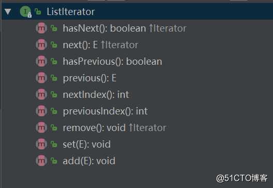Click the method icon for nextIndex()
The image size is (273, 188).
41,94
